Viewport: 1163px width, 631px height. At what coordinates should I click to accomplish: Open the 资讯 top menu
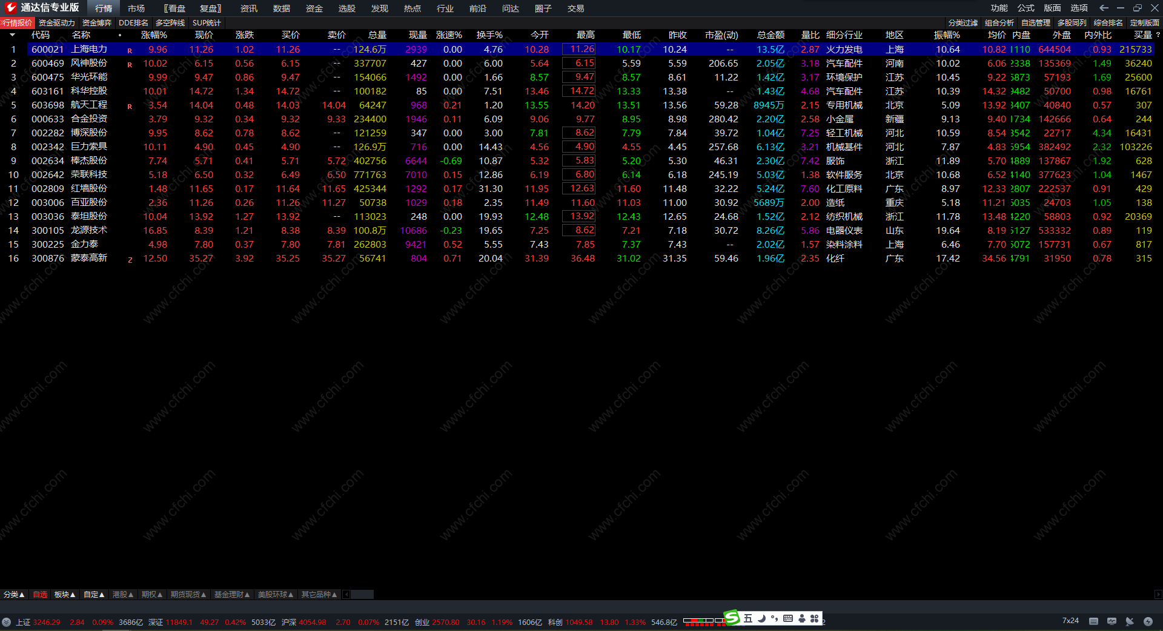pos(249,8)
